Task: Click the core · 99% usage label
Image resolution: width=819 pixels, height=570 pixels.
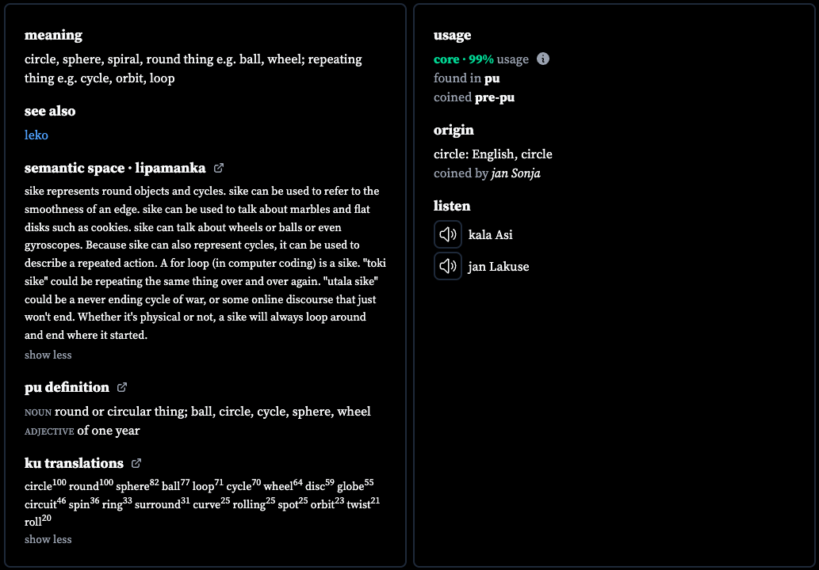Action: tap(481, 59)
